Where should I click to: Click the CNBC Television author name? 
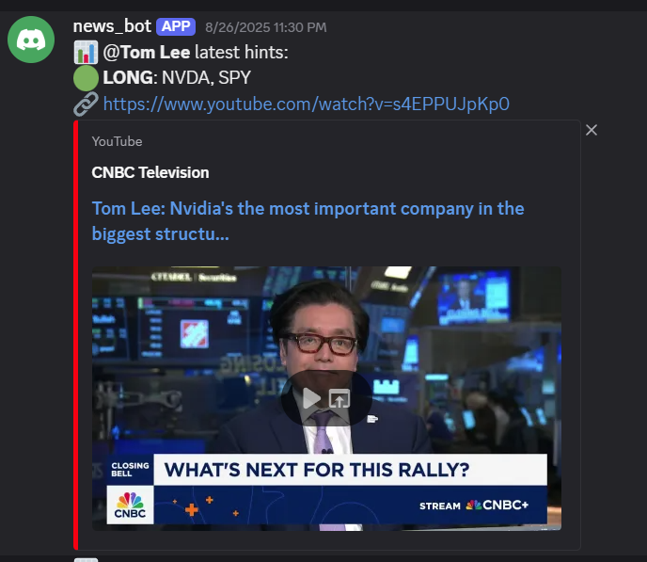pyautogui.click(x=150, y=172)
